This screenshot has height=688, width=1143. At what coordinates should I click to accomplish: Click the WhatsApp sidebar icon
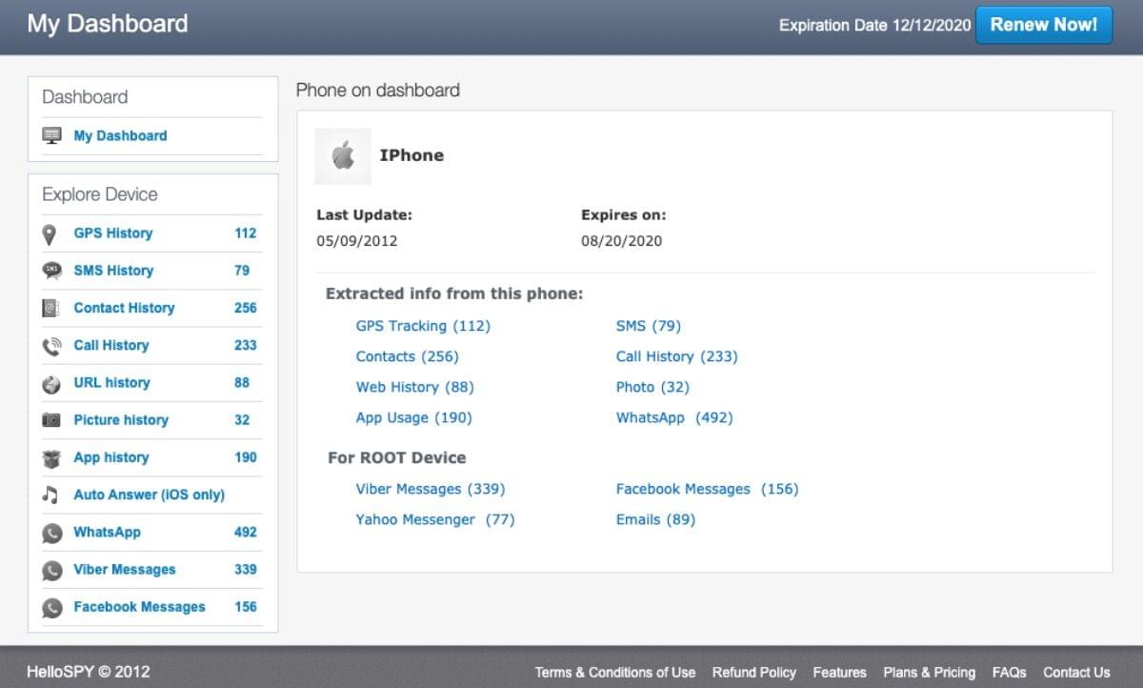tap(51, 533)
